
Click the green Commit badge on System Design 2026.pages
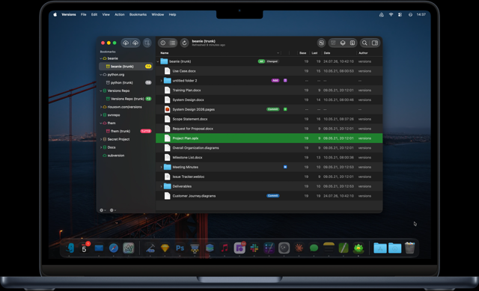pyautogui.click(x=272, y=109)
